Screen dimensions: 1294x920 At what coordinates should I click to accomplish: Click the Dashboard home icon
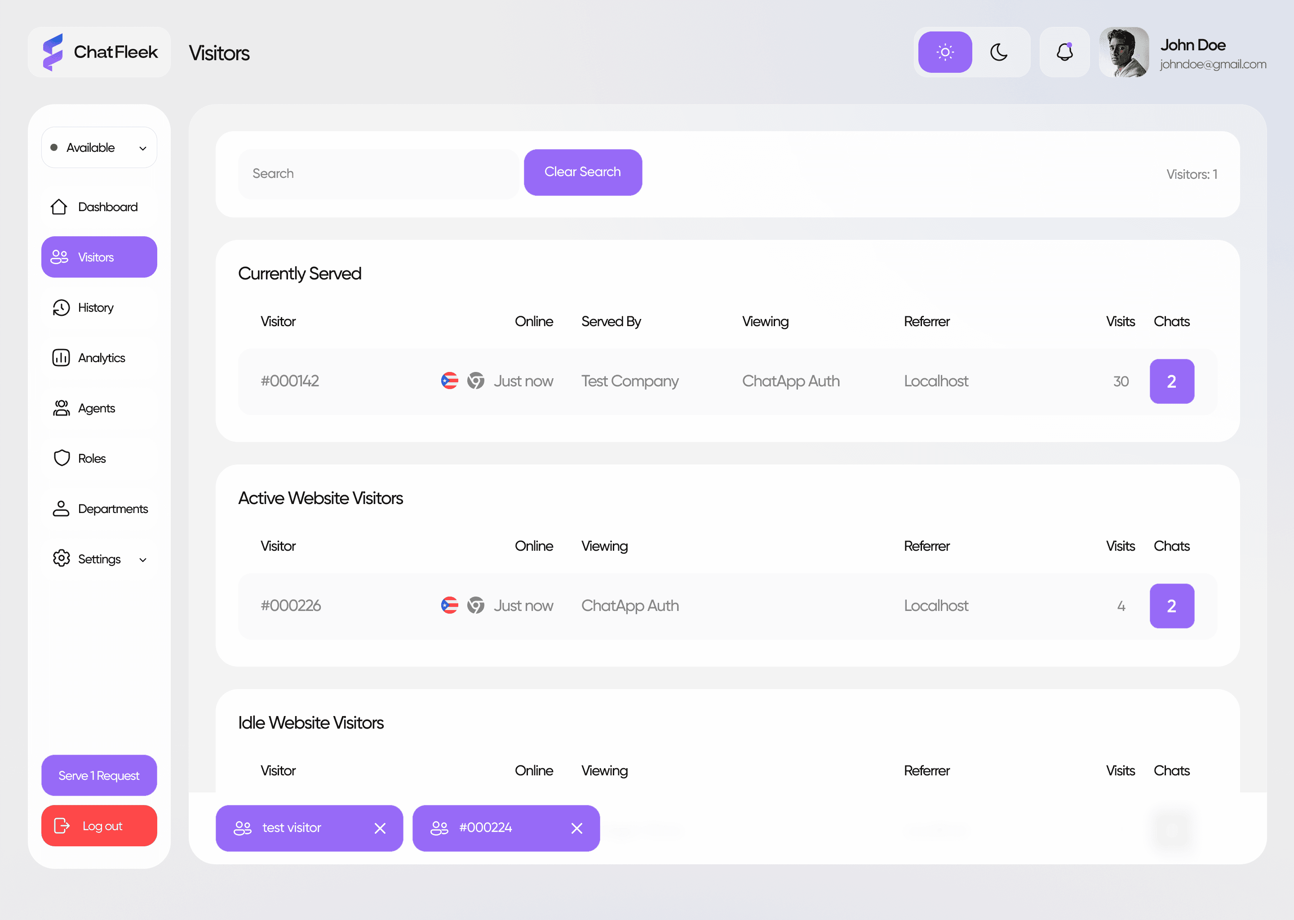[x=59, y=207]
